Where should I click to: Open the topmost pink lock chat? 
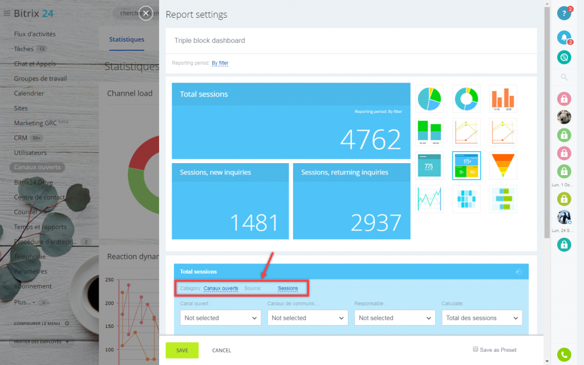(x=564, y=99)
